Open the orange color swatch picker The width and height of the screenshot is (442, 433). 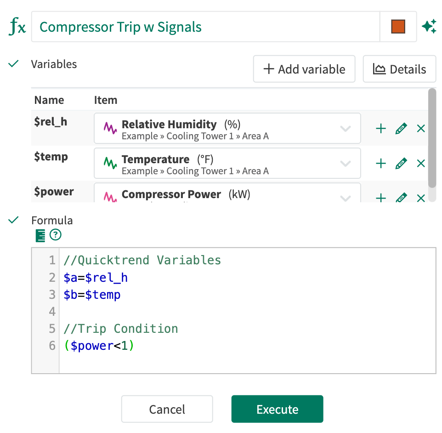point(398,27)
